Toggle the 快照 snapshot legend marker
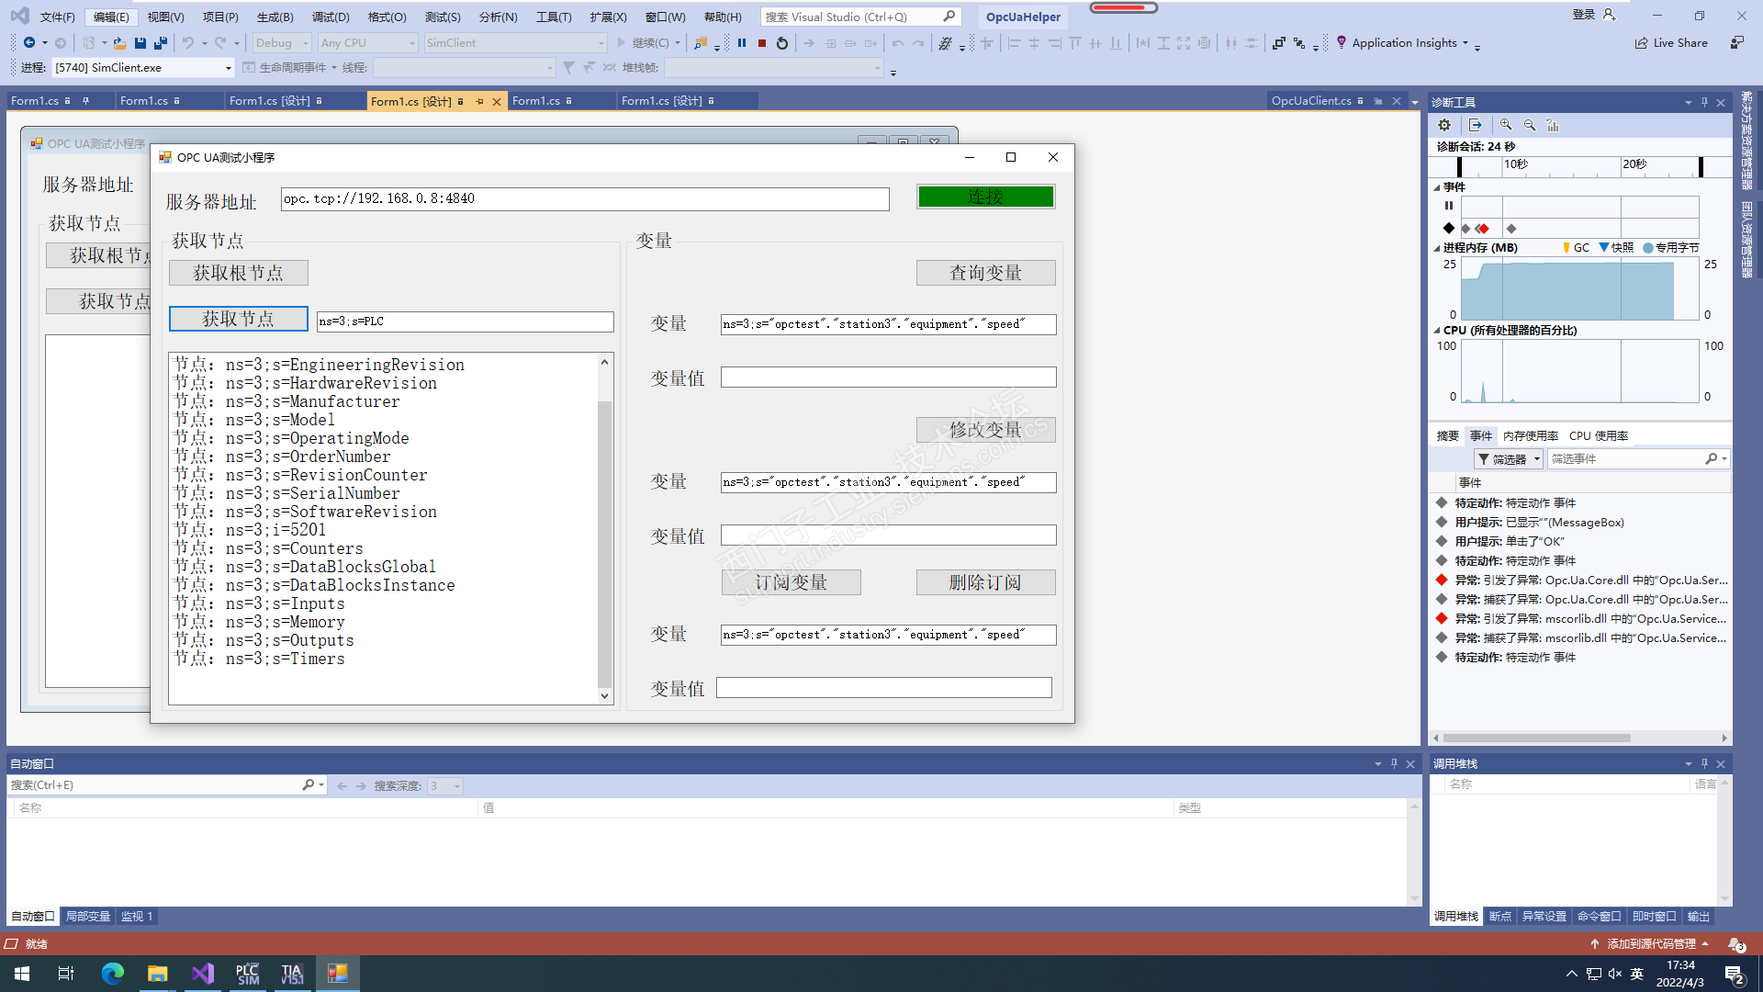The height and width of the screenshot is (992, 1763). (x=1604, y=248)
